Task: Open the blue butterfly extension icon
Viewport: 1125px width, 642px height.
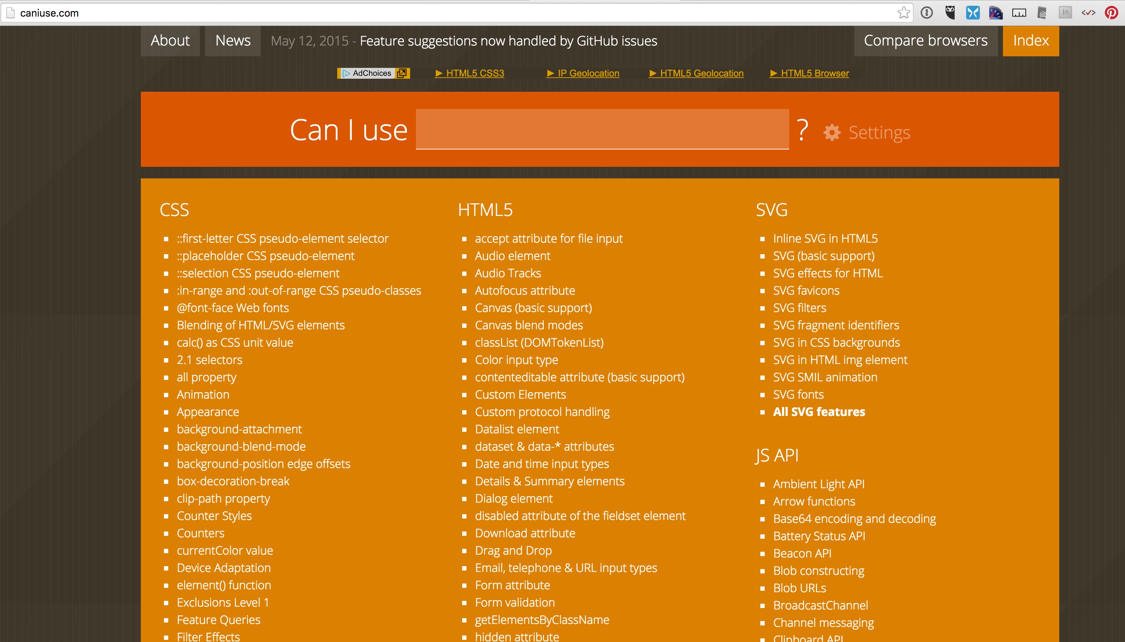Action: tap(973, 13)
